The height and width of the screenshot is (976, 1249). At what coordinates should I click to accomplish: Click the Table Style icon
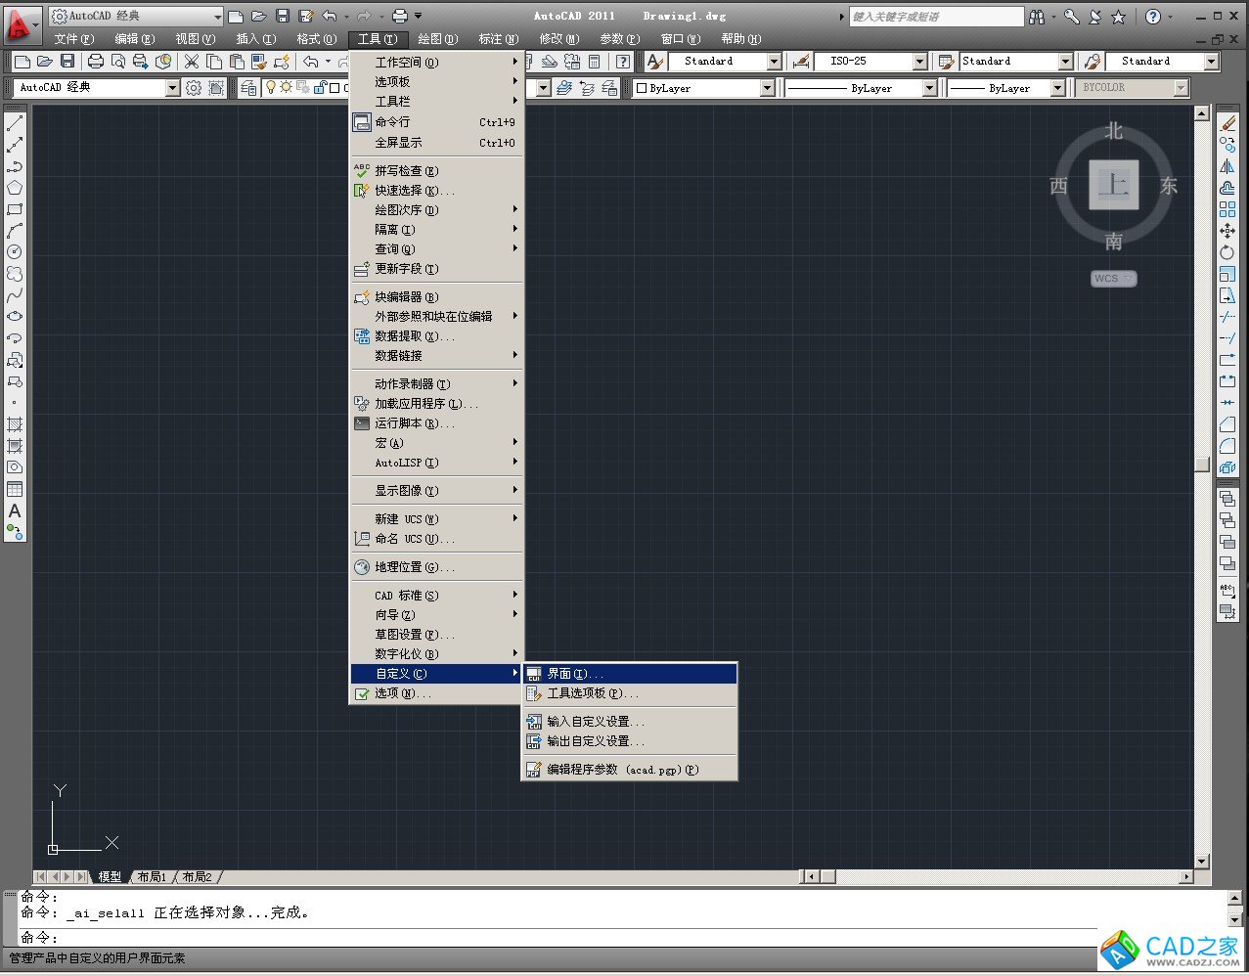(x=946, y=62)
